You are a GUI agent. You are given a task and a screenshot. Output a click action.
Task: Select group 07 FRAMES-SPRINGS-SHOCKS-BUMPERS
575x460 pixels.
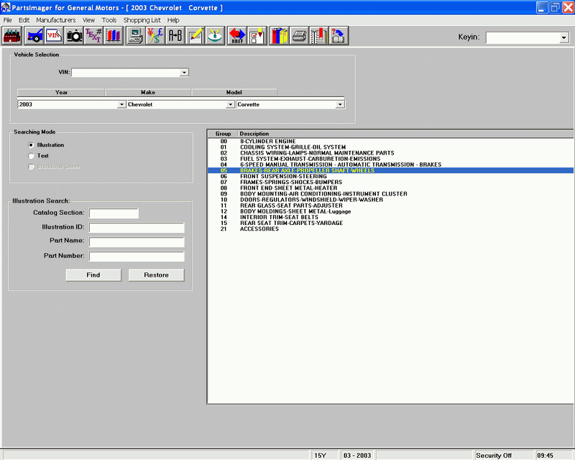tap(390, 183)
